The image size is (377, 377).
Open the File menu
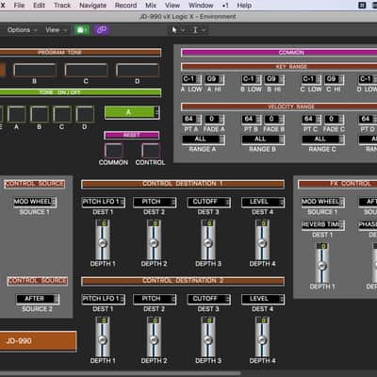point(19,6)
